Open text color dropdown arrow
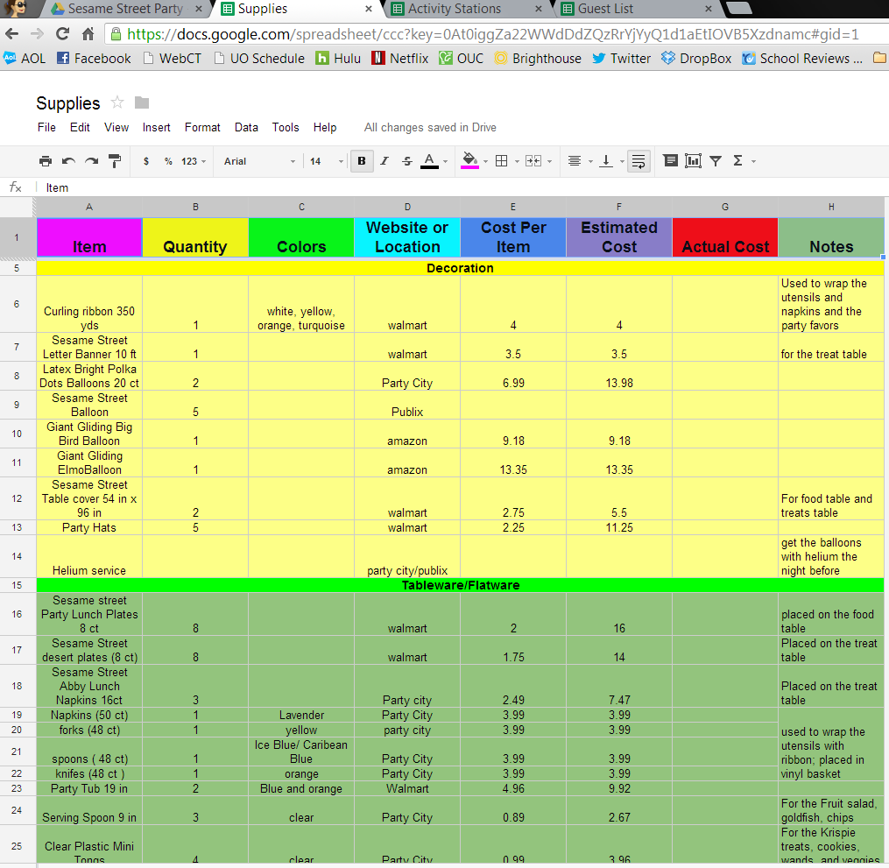Screen dimensions: 889x868 click(x=446, y=161)
